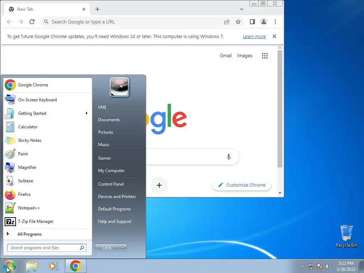Viewport: 364px width, 273px height.
Task: Open Windows Media Player from taskbar
Action: click(x=53, y=266)
